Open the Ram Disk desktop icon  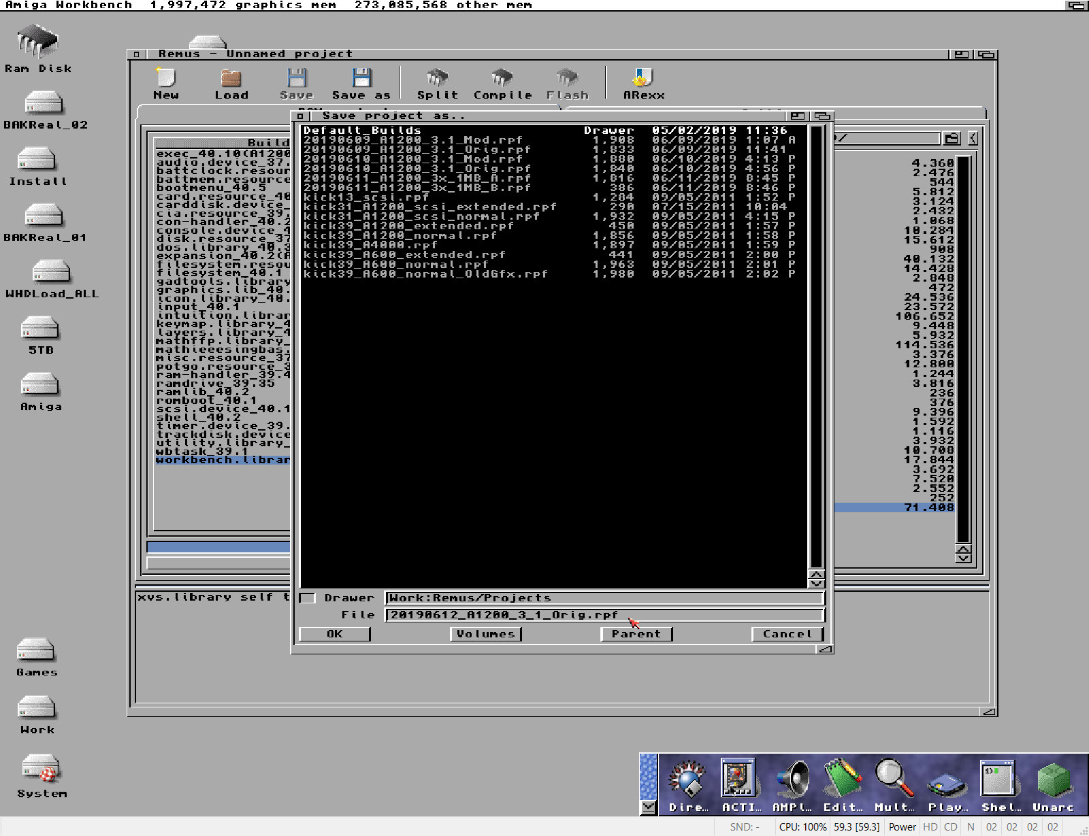coord(38,49)
